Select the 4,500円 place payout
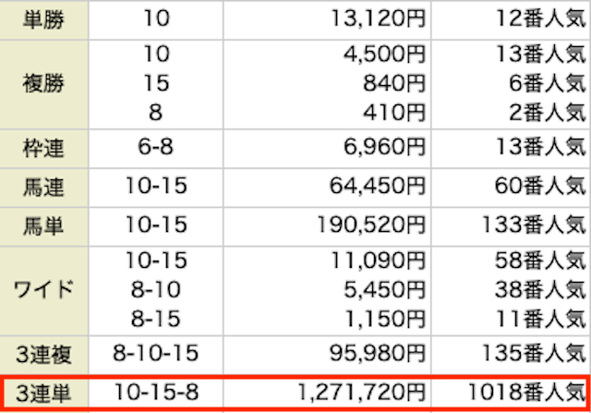The image size is (591, 413). (384, 54)
